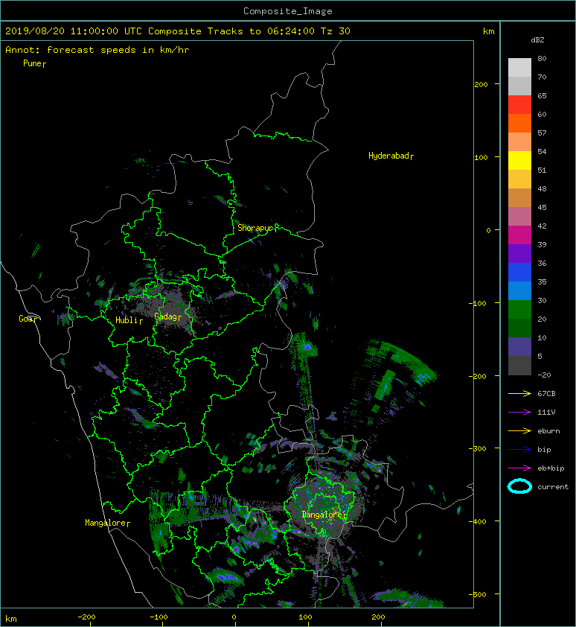Click the purple 111V arrow symbol

(519, 413)
